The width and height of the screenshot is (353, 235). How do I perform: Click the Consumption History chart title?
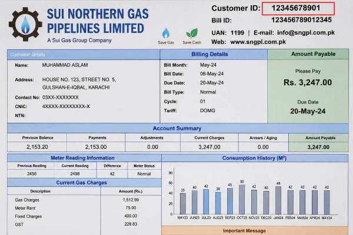[x=254, y=158]
